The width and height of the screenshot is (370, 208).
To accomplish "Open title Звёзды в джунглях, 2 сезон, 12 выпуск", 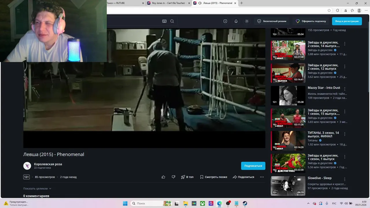I will (323, 67).
